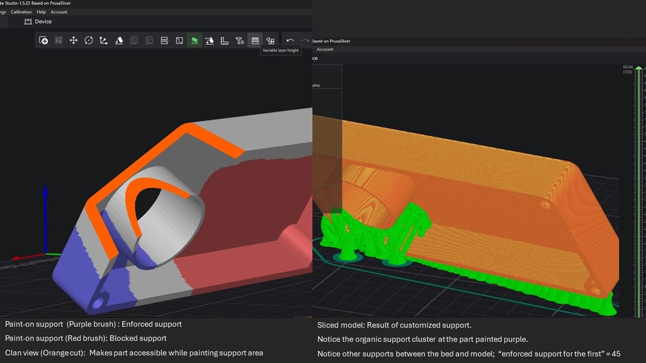This screenshot has width=646, height=363.
Task: Switch to the Device tab
Action: [x=38, y=22]
